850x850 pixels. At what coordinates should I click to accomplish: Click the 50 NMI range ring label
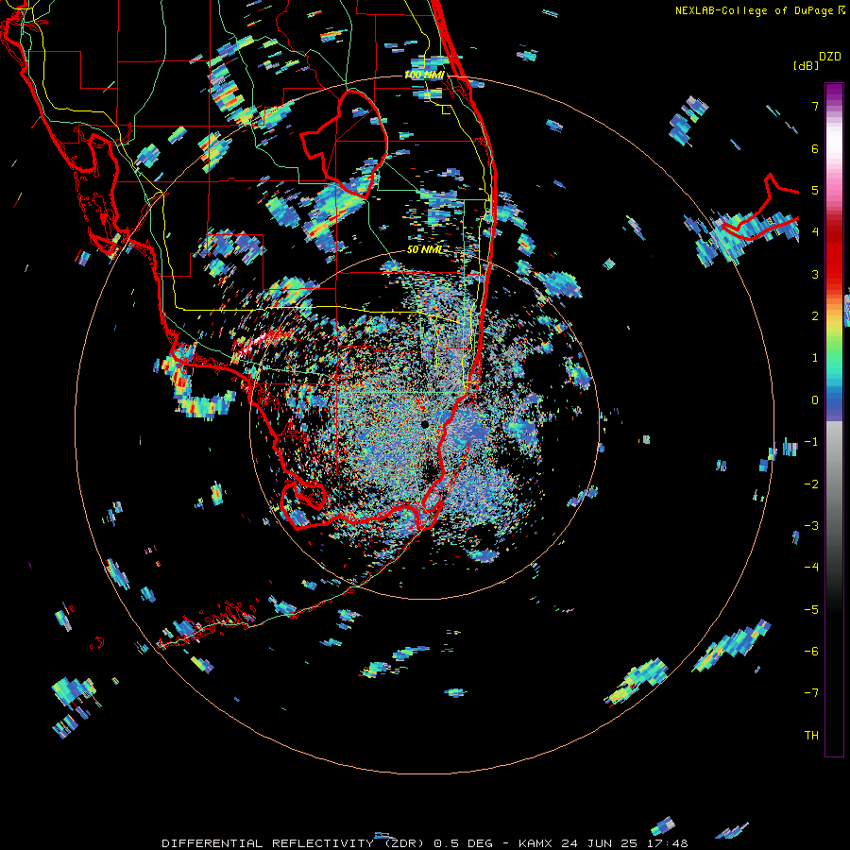coord(424,249)
